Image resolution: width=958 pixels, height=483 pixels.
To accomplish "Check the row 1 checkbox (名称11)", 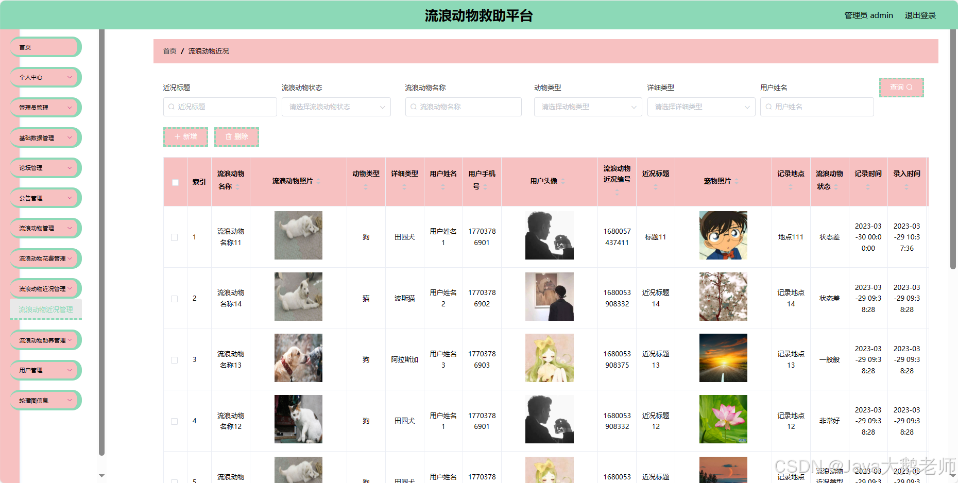I will tap(175, 237).
